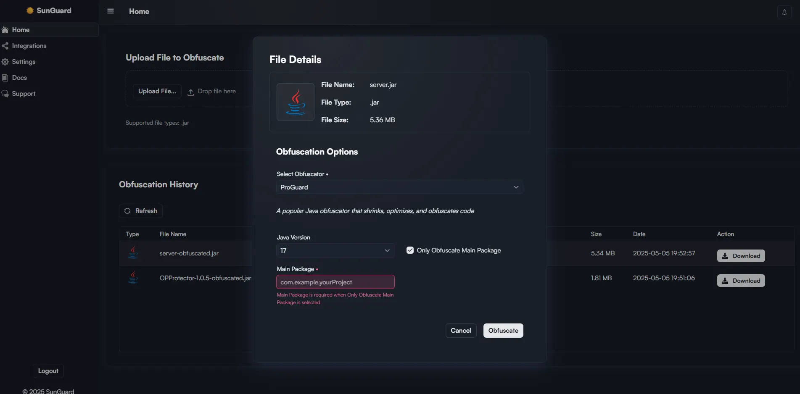Click the Java file icon in File Details
Screen dimensions: 800x394
point(296,102)
